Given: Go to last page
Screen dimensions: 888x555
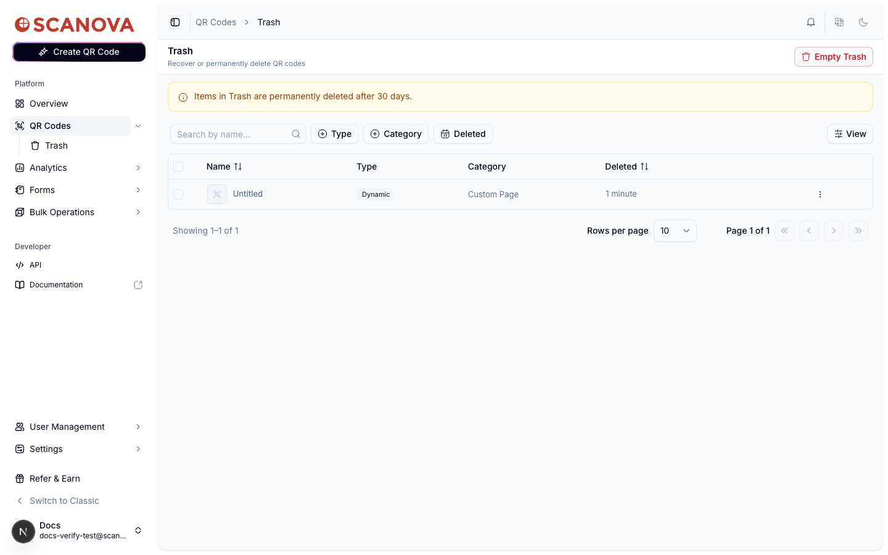Looking at the screenshot, I should (x=858, y=231).
